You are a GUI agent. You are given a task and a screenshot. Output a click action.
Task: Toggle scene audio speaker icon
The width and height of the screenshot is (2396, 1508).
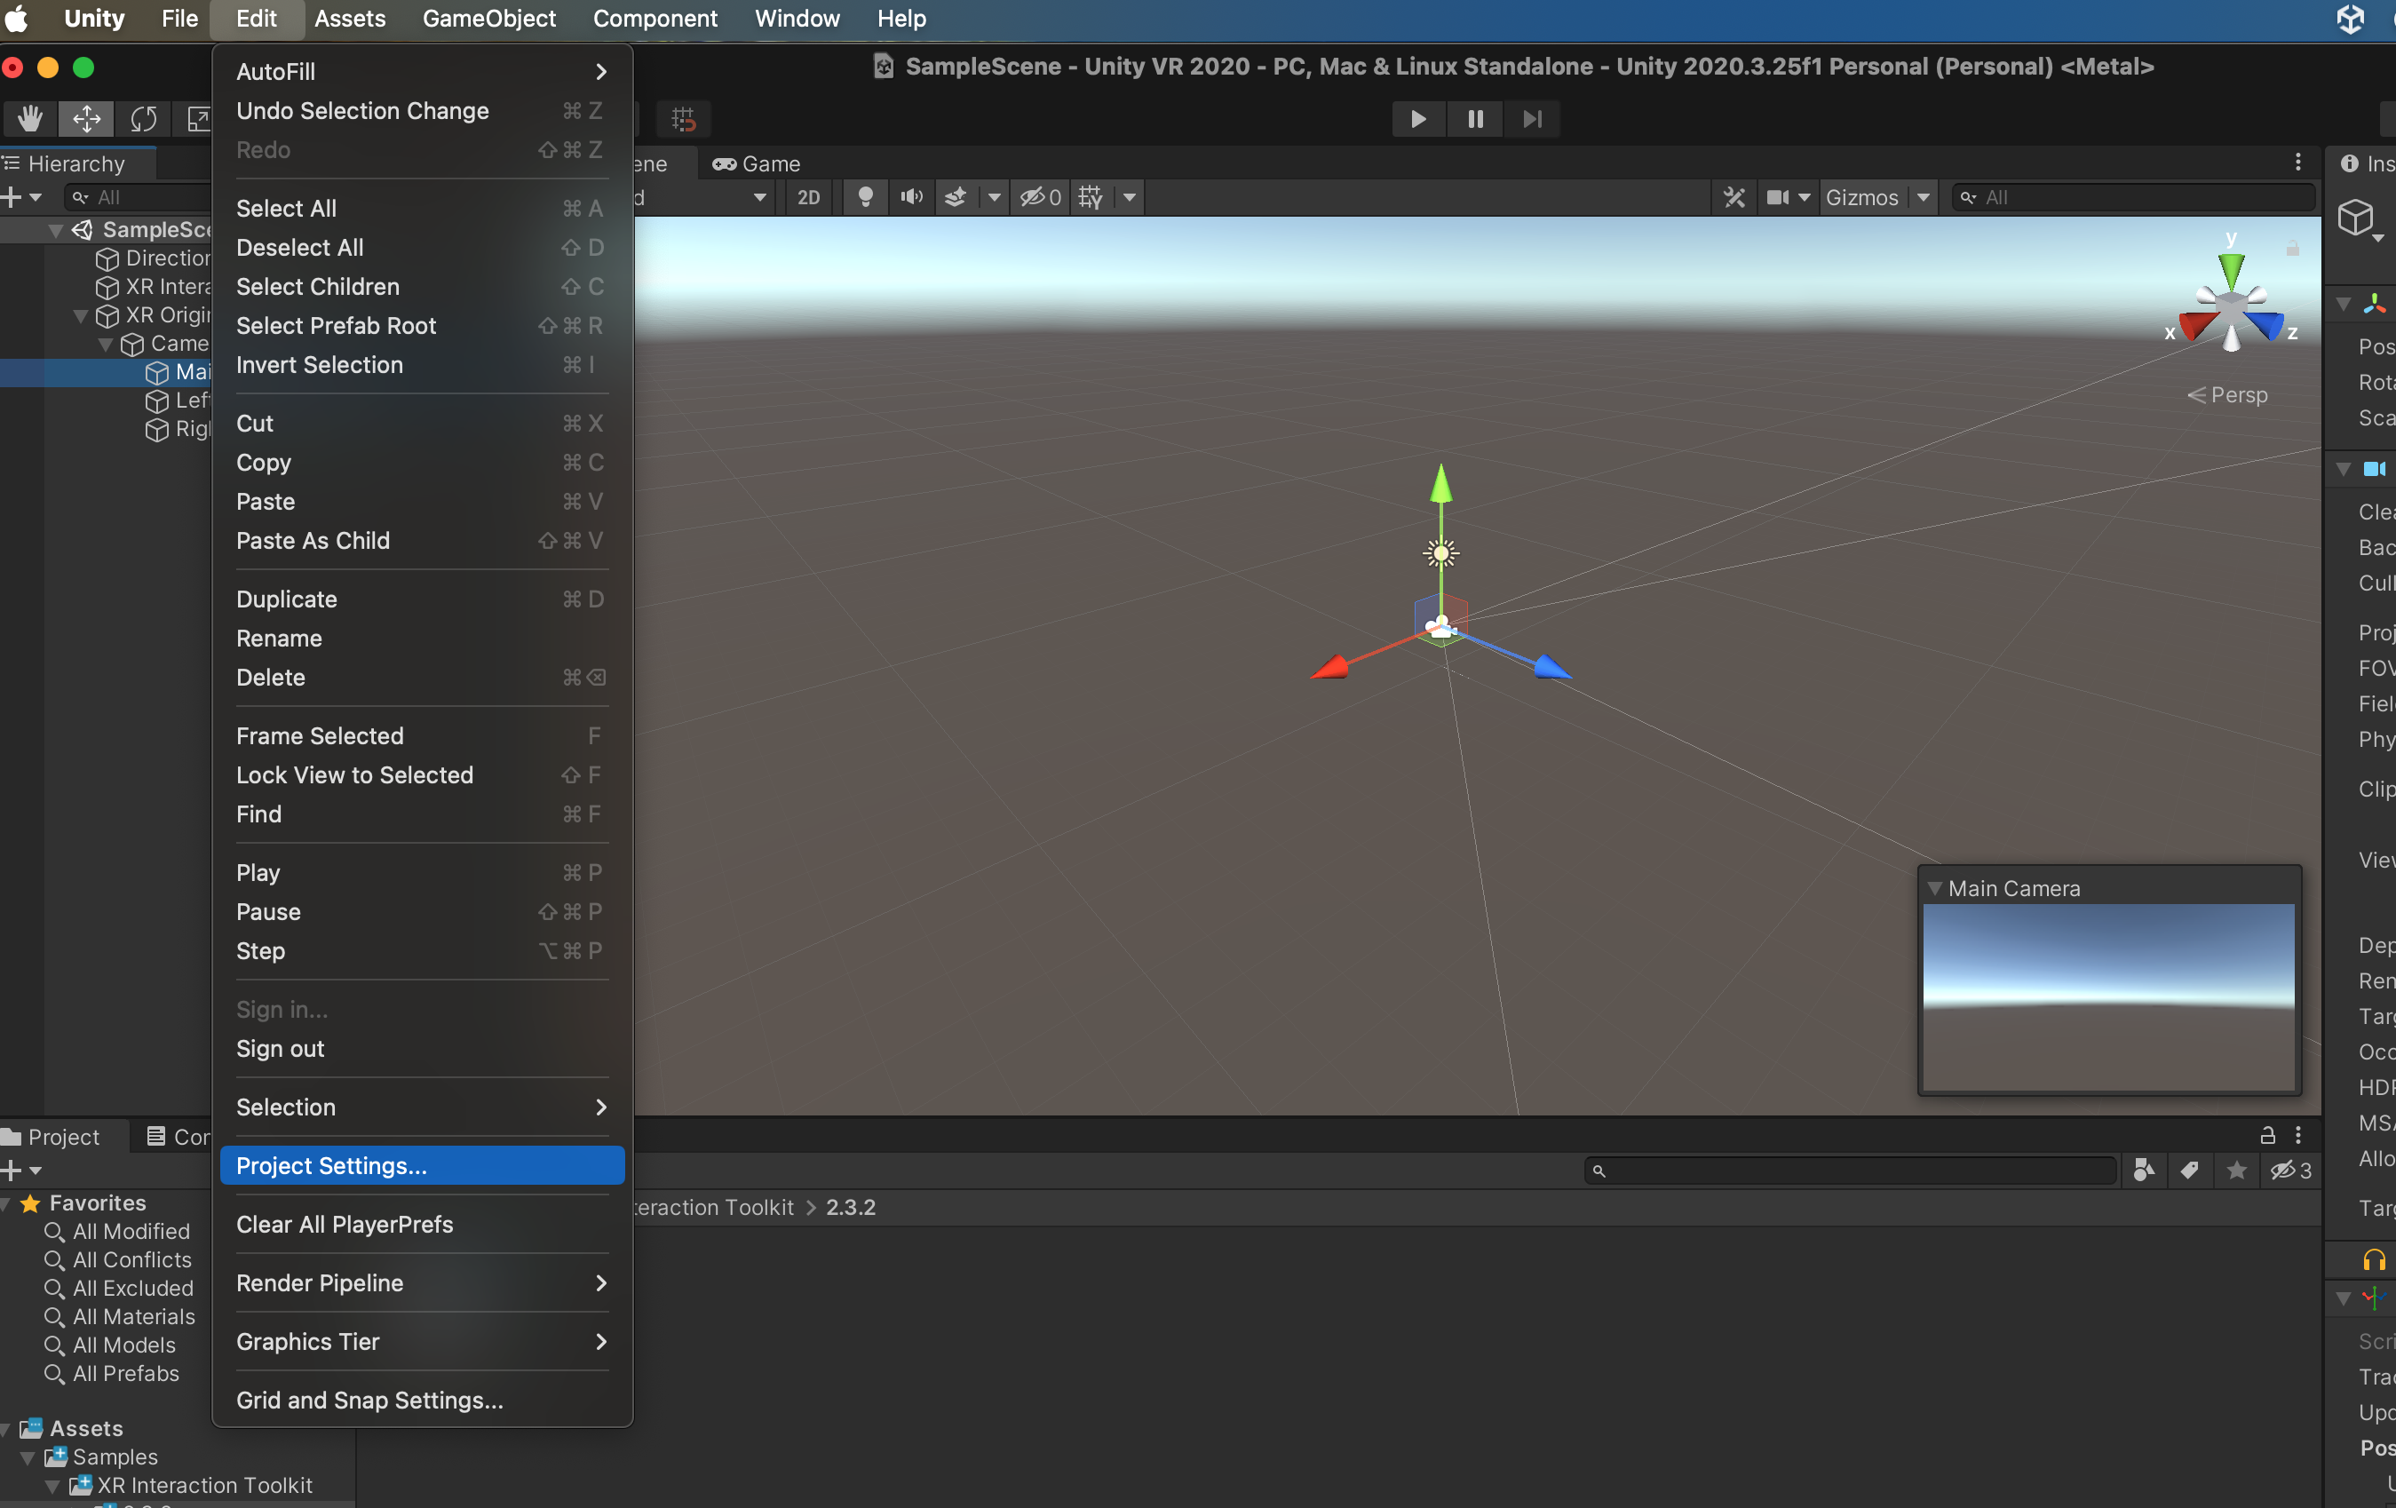[x=910, y=197]
